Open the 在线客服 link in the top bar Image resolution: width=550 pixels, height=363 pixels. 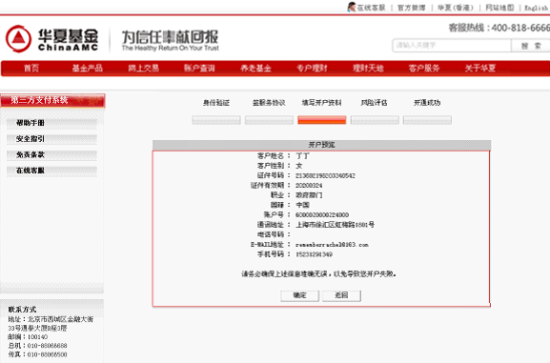(371, 8)
